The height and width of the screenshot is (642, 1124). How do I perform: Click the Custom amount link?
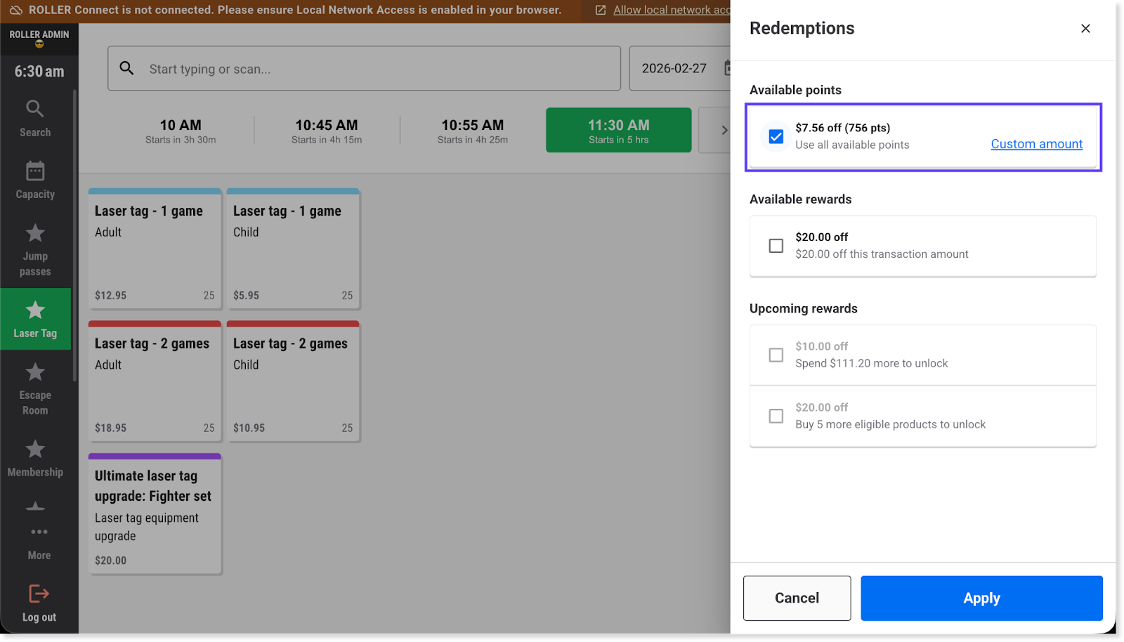click(x=1036, y=144)
